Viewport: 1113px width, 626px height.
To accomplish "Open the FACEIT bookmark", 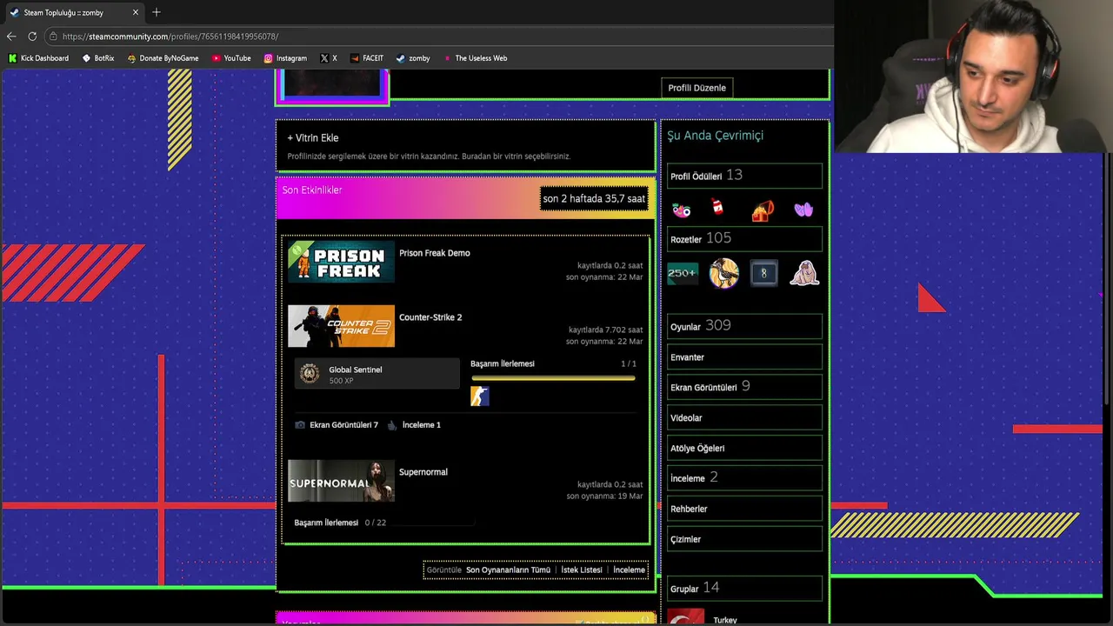I will [x=367, y=58].
